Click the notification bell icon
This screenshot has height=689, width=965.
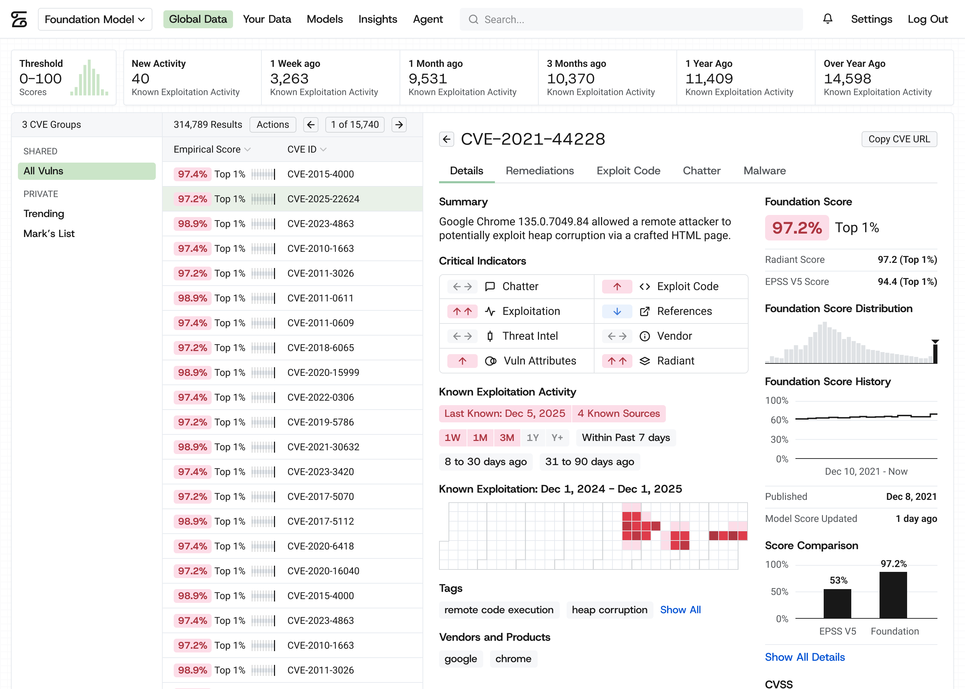point(827,19)
